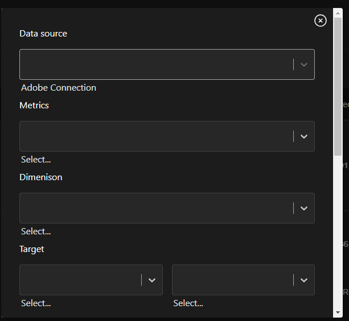349x321 pixels.
Task: Focus the right Target select field
Action: point(232,280)
